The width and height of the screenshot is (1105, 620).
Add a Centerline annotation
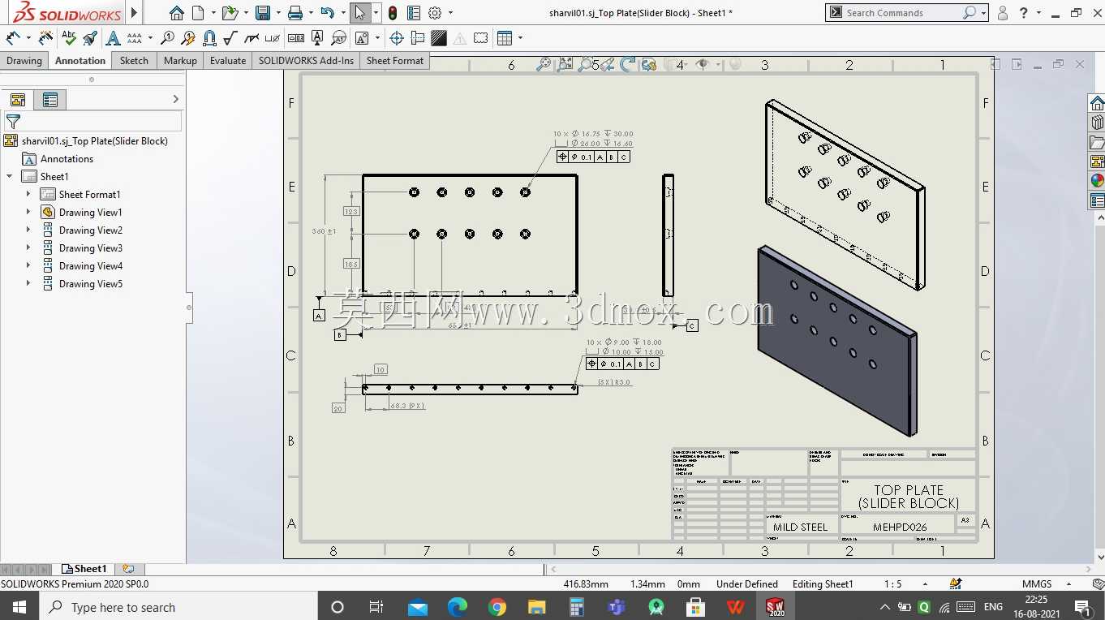click(418, 38)
